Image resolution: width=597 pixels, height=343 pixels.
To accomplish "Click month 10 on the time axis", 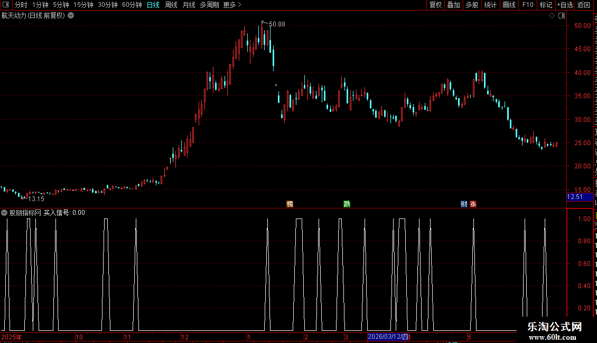I will click(79, 337).
